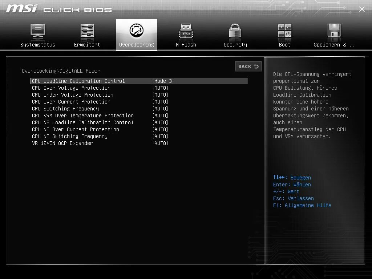The width and height of the screenshot is (372, 279).
Task: Select VR 12VIN OCP Expander row
Action: (x=139, y=143)
